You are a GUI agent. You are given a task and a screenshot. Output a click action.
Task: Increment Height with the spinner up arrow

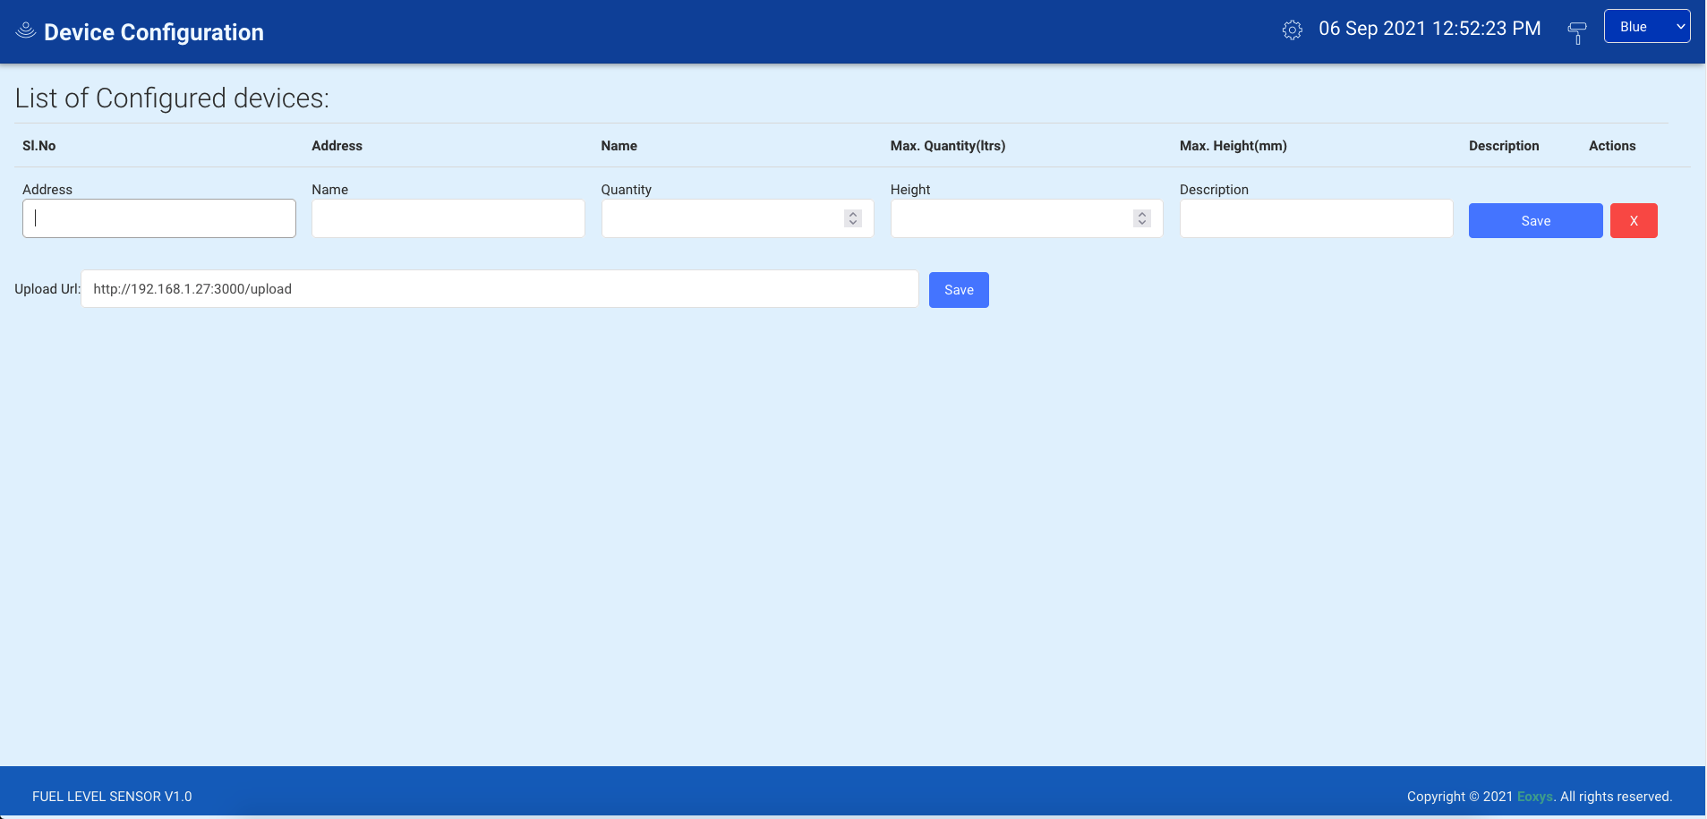tap(1142, 215)
